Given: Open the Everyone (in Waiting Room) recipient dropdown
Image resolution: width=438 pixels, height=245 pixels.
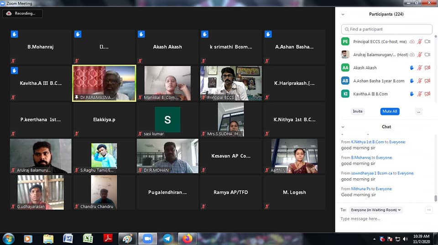Looking at the screenshot, I should point(375,210).
